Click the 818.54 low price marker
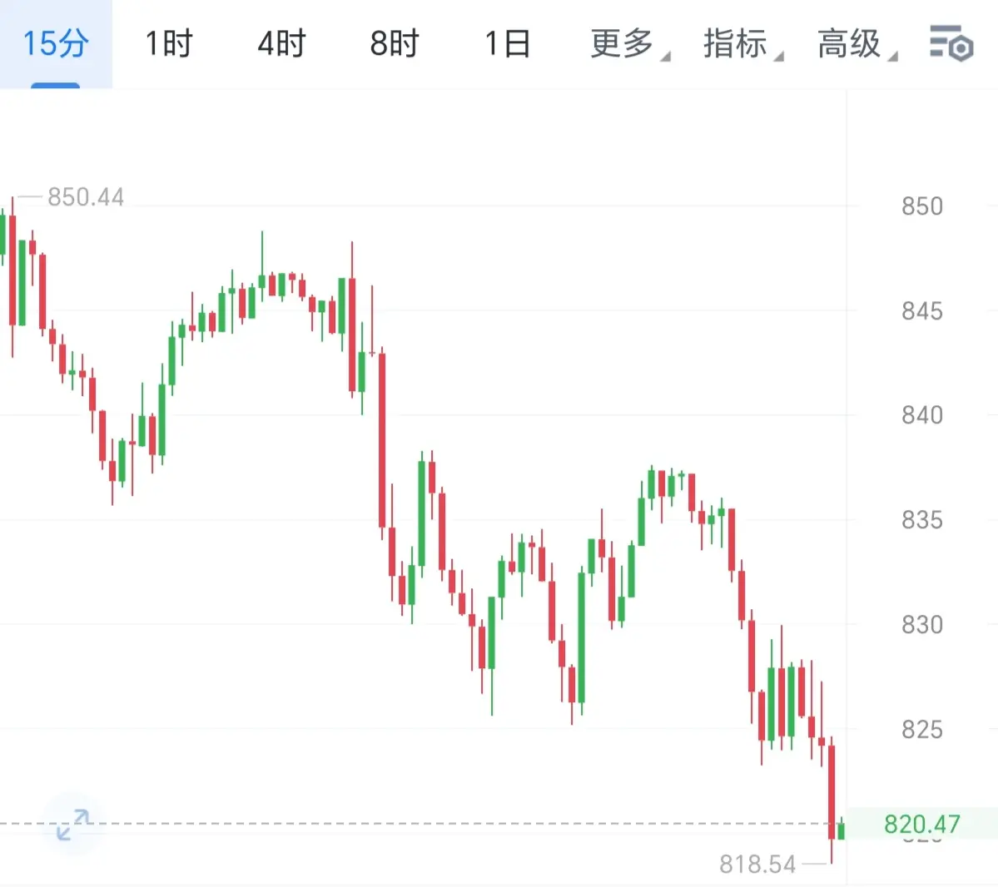The image size is (998, 887). [x=757, y=864]
